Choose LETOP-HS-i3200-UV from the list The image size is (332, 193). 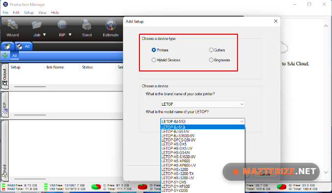click(203, 178)
